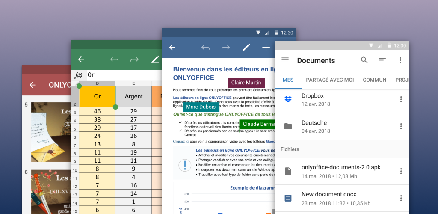Image resolution: width=438 pixels, height=214 pixels.
Task: Click the Claude Bernard collaborator tag
Action: (257, 124)
